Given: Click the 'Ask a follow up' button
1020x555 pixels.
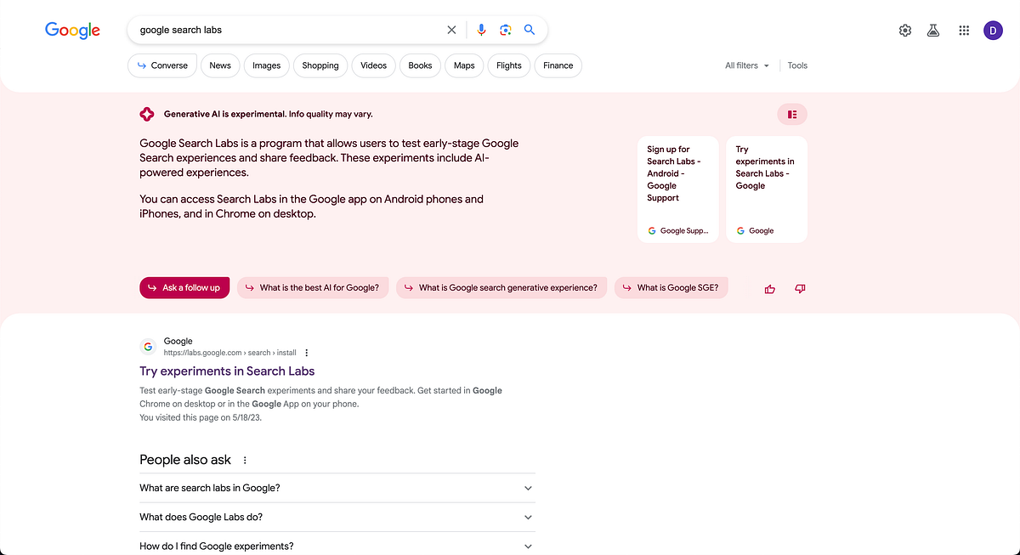Looking at the screenshot, I should pyautogui.click(x=184, y=287).
